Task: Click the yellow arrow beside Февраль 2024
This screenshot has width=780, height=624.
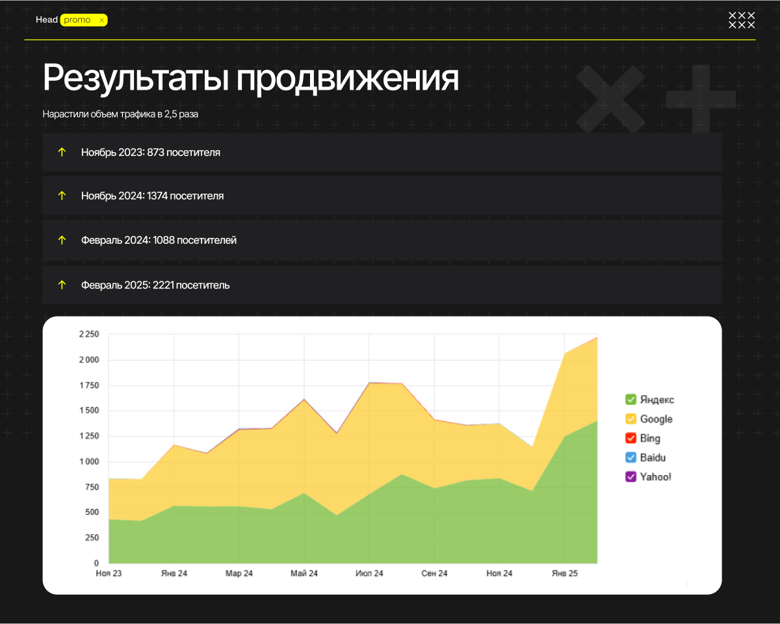Action: [x=62, y=240]
